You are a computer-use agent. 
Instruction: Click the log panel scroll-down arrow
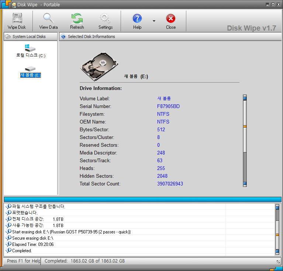[277, 251]
